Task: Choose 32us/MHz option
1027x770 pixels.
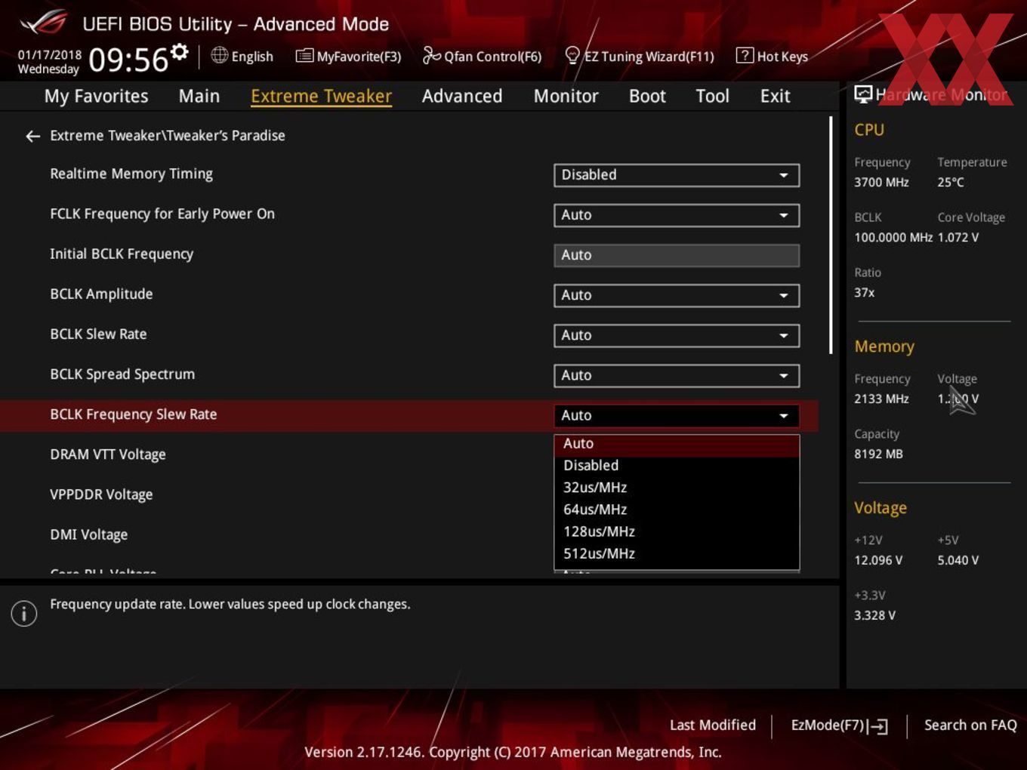Action: 677,488
